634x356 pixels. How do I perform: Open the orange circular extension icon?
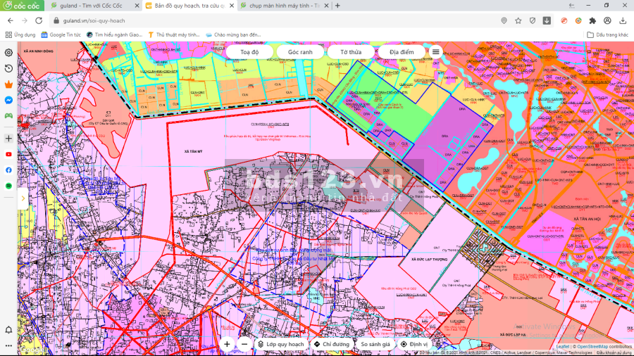(578, 20)
